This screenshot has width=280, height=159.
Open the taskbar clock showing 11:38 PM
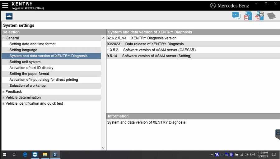click(263, 155)
